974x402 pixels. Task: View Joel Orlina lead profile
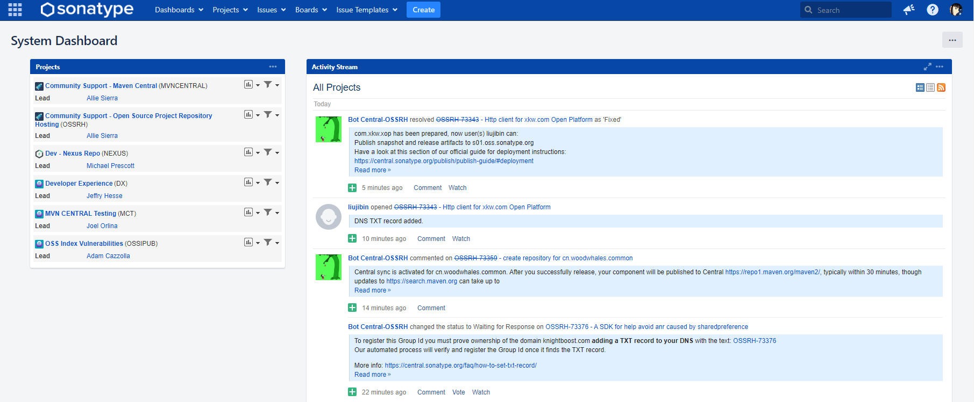[102, 226]
